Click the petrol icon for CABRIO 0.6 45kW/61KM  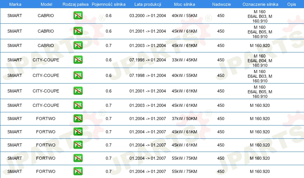click(x=78, y=31)
